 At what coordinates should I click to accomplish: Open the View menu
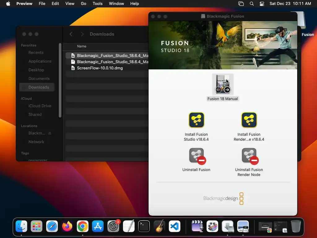tap(70, 4)
